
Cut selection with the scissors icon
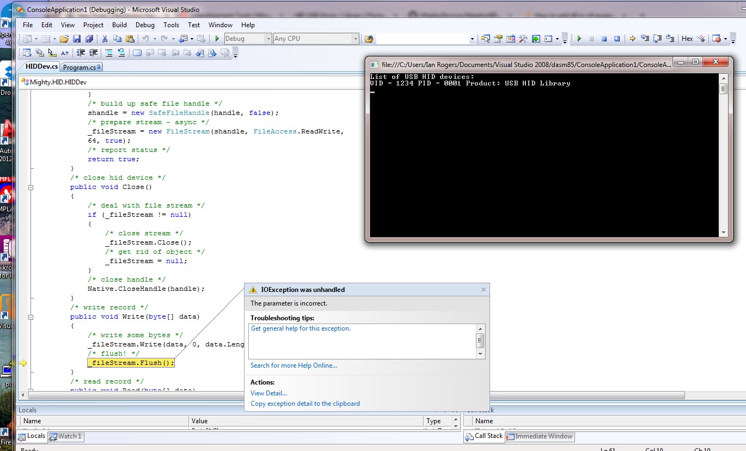click(105, 39)
